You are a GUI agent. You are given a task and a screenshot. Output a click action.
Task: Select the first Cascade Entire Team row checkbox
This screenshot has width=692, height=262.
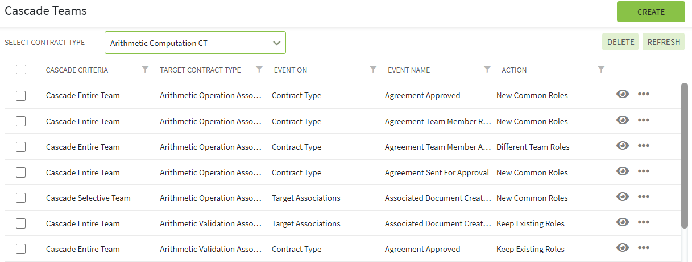[21, 96]
